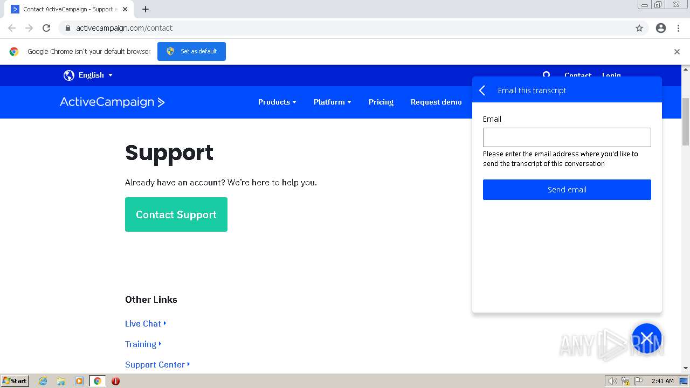Click the page scrollbar down arrow
This screenshot has width=690, height=388.
[686, 368]
